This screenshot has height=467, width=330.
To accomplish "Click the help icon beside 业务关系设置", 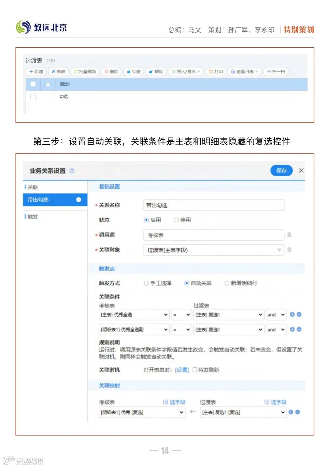I will click(72, 171).
